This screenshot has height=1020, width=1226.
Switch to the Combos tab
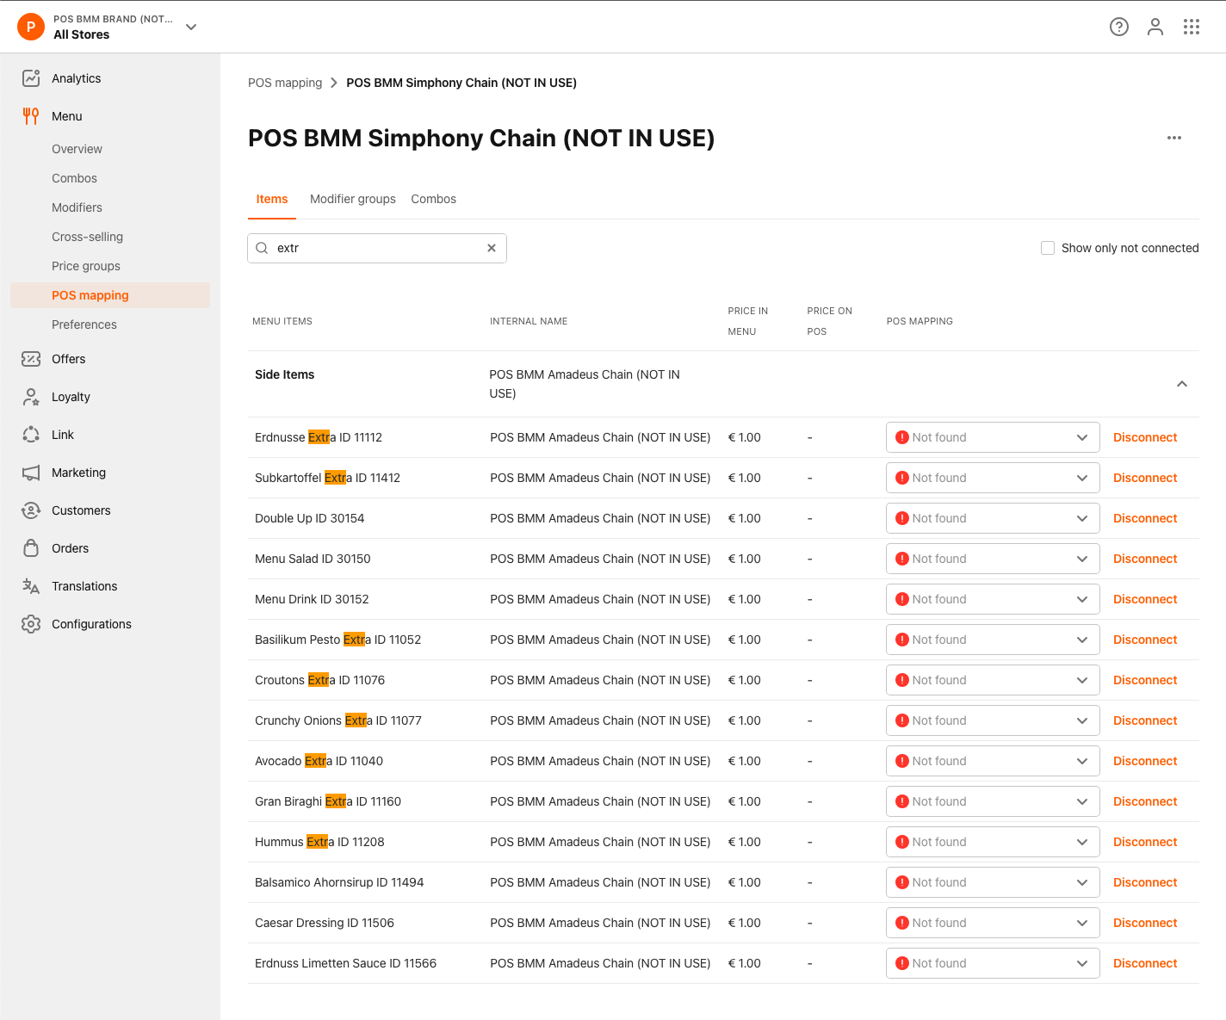[434, 199]
